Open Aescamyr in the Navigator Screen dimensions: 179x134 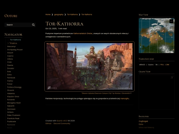[x=11, y=47]
